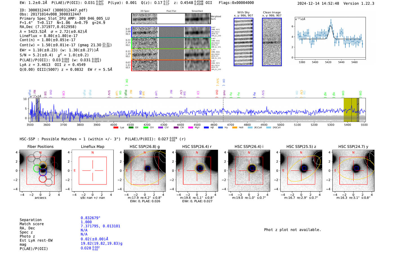
Task: Select the Weighted Sum 2D spectrum row
Action: 171,19
